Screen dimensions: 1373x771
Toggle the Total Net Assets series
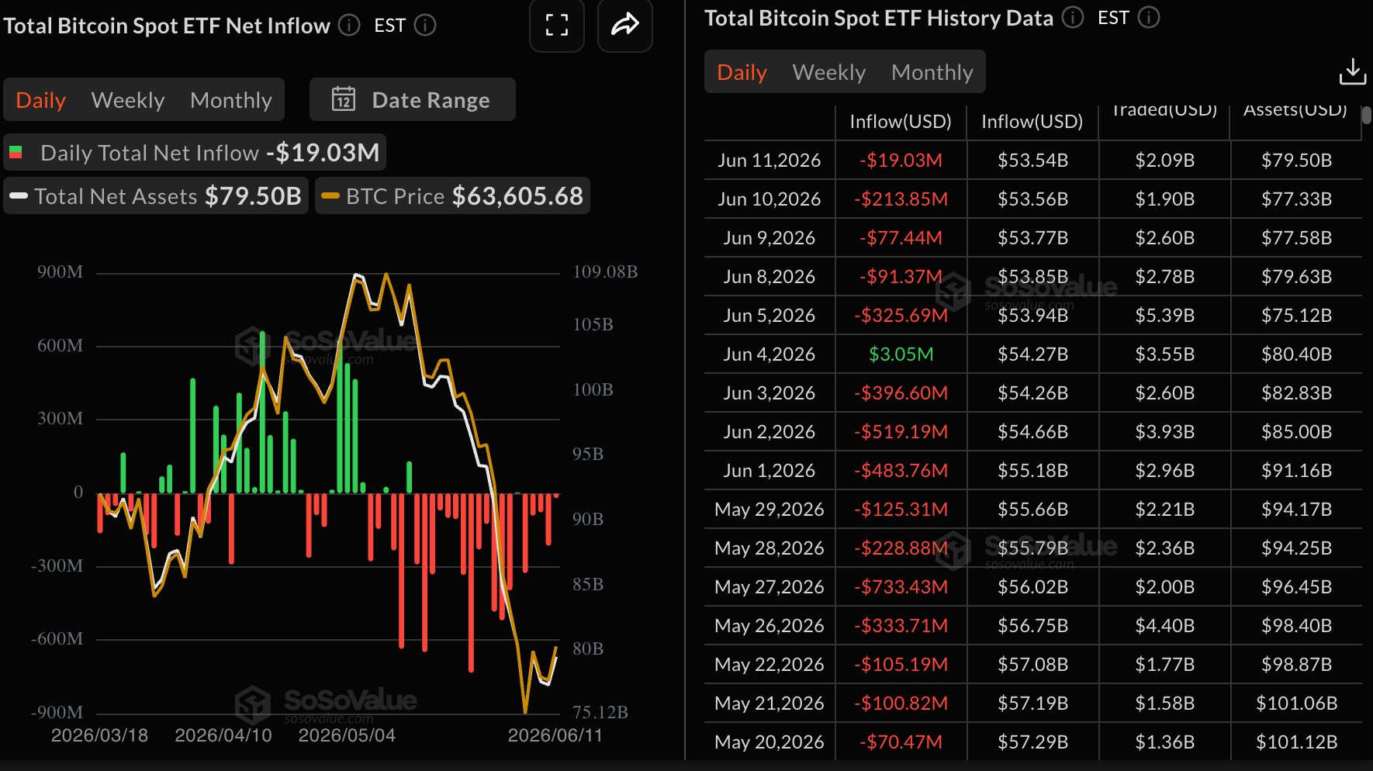pos(156,196)
